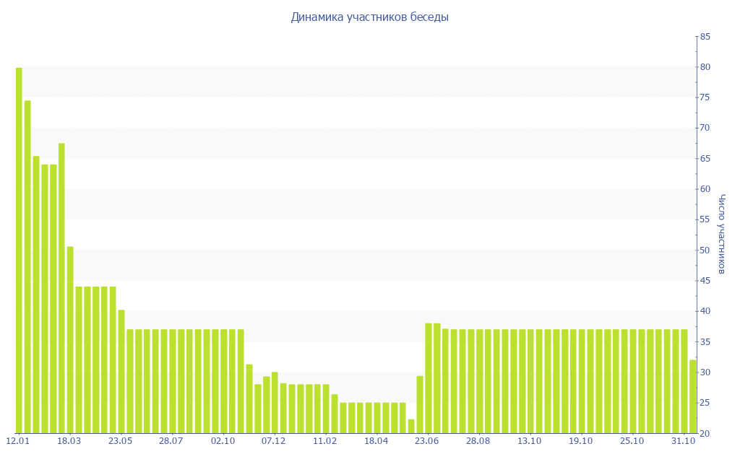Click the 12.01 date label on x-axis
This screenshot has width=740, height=462.
pos(17,440)
